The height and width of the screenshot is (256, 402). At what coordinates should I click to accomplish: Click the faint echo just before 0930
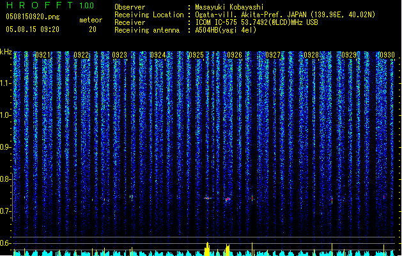[x=384, y=197]
